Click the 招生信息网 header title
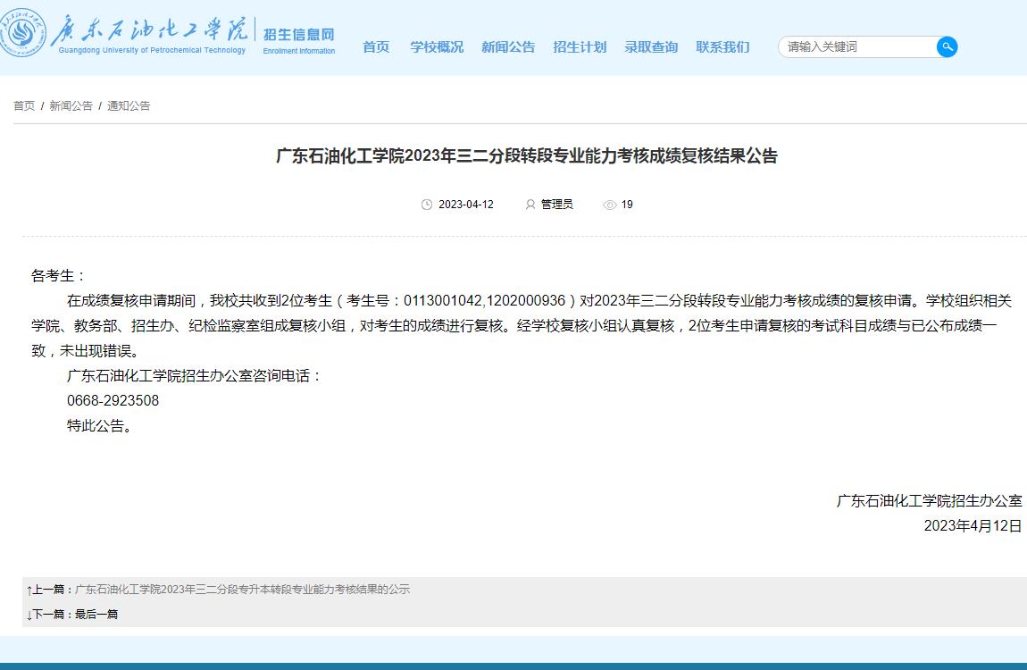Screen dimensions: 1027x670 [x=298, y=35]
